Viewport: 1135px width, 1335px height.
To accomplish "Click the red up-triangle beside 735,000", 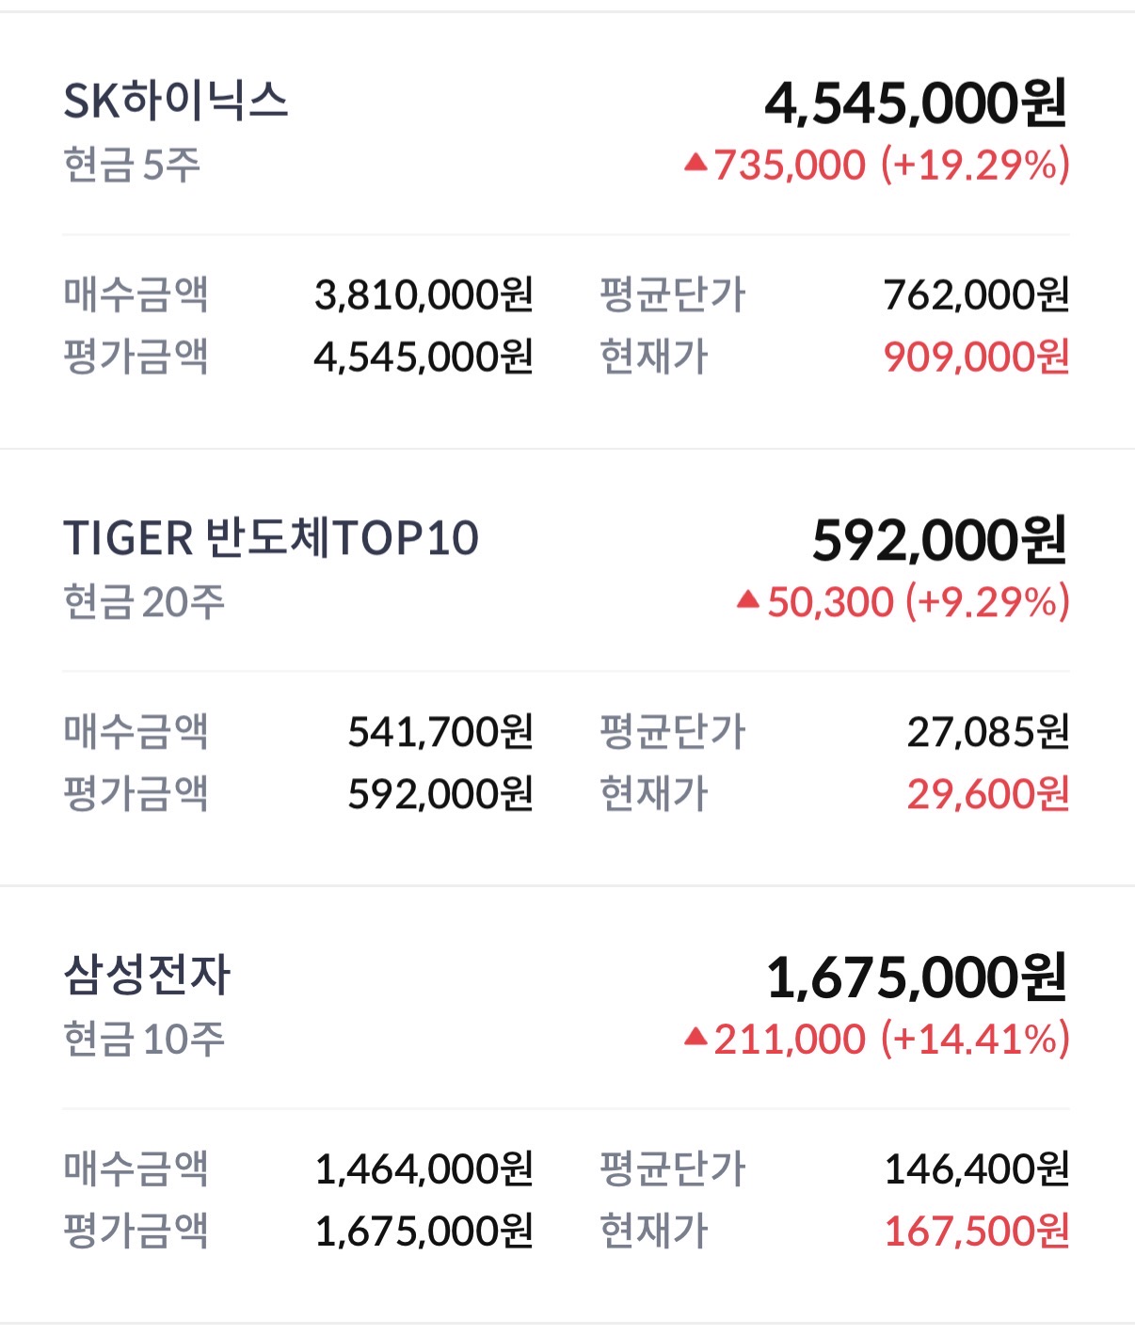I will (695, 164).
